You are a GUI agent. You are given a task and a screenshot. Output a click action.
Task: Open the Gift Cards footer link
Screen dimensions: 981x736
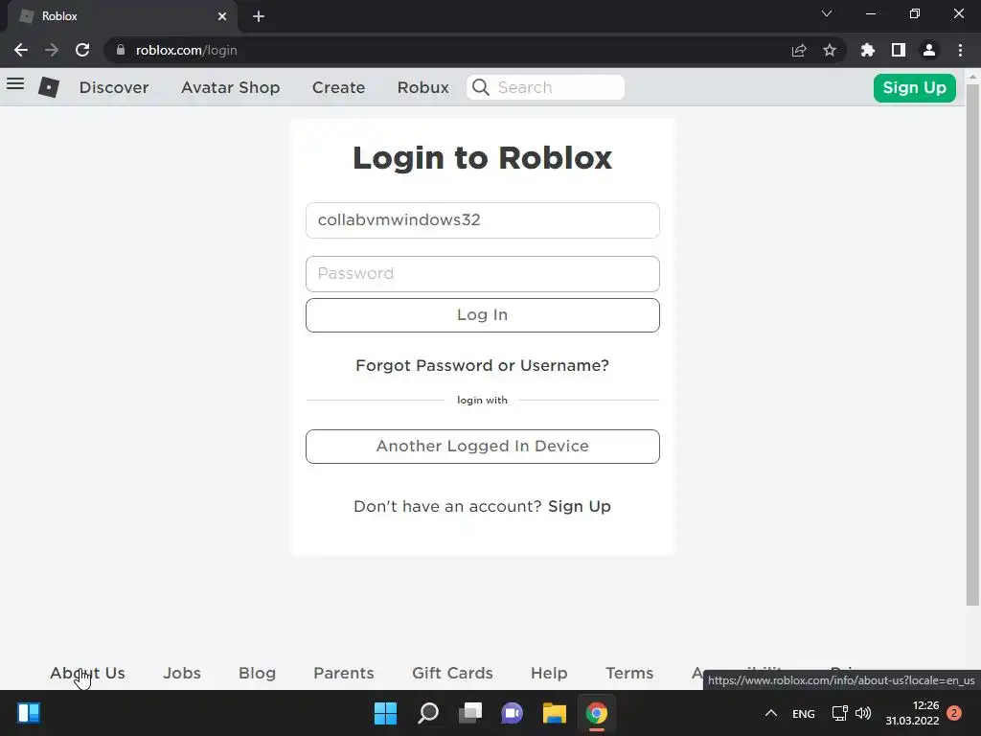click(x=452, y=674)
